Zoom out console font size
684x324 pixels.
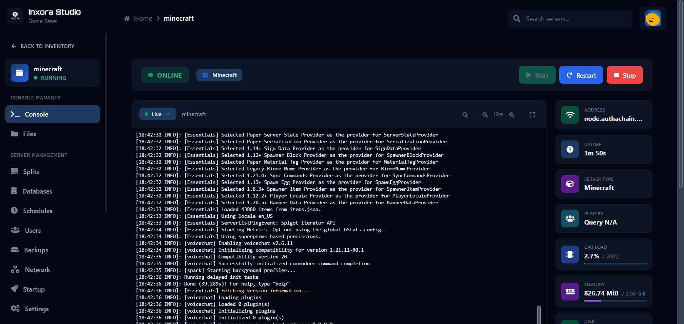pos(485,115)
